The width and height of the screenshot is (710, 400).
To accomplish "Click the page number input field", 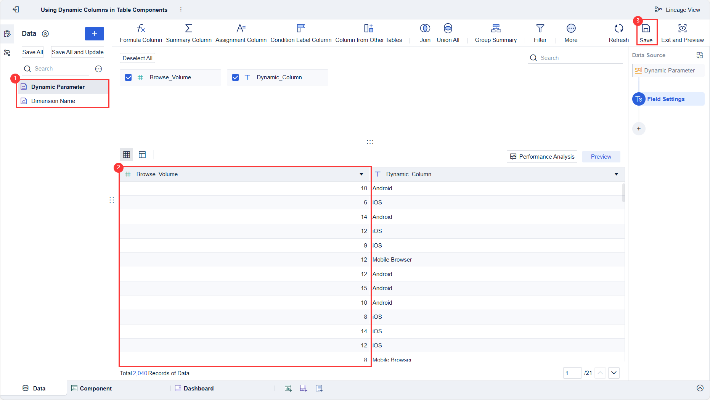I will pos(572,373).
